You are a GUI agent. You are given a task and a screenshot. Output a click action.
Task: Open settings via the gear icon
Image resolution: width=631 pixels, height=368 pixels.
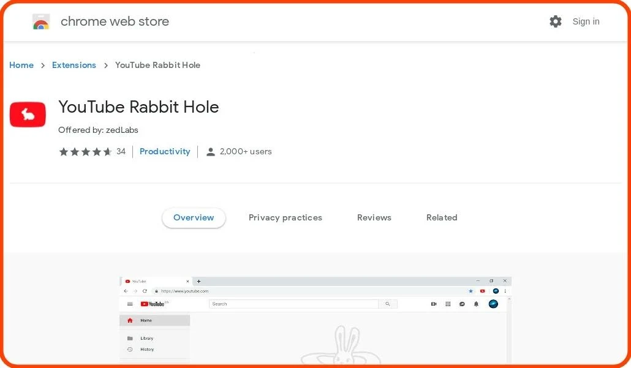point(556,21)
